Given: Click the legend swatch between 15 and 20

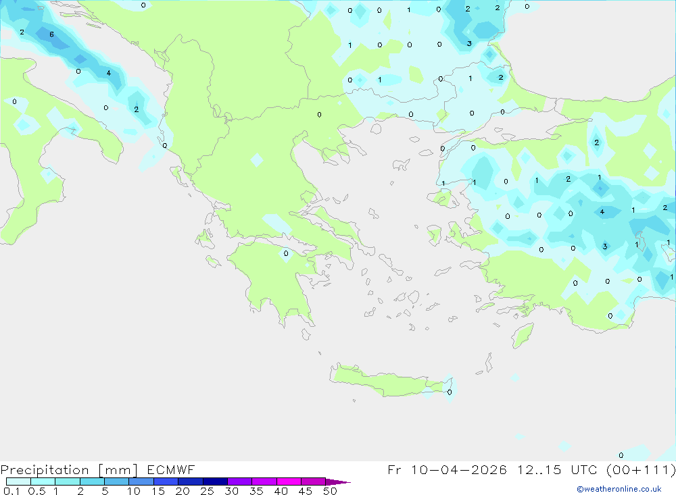Looking at the screenshot, I should point(166,481).
